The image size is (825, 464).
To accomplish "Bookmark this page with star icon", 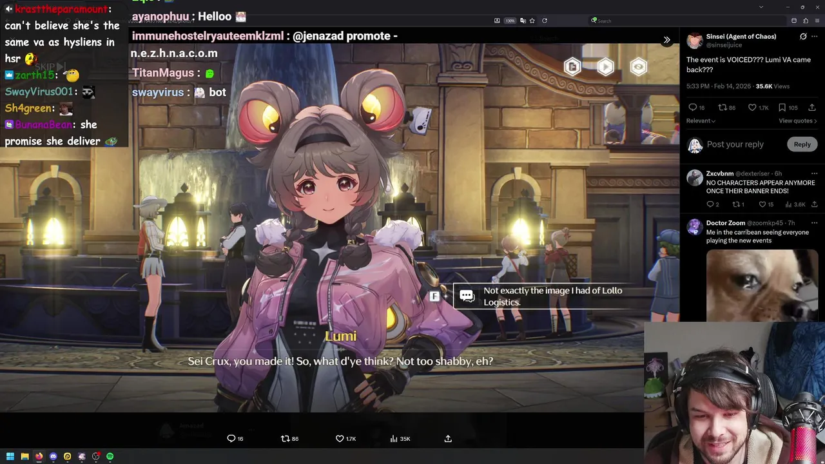I will tap(532, 21).
